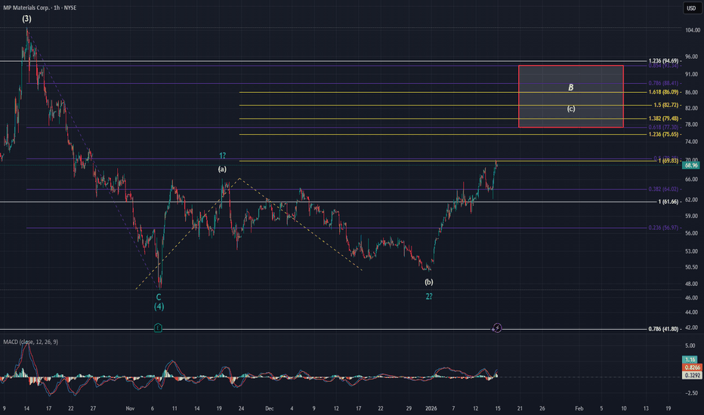This screenshot has width=704, height=415.
Task: Select the white (a) wave label
Action: click(222, 169)
